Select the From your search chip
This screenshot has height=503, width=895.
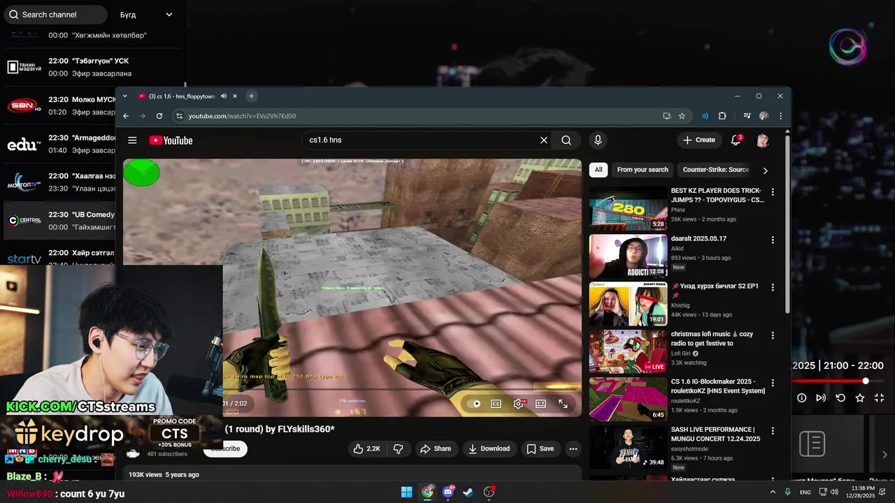pyautogui.click(x=643, y=170)
